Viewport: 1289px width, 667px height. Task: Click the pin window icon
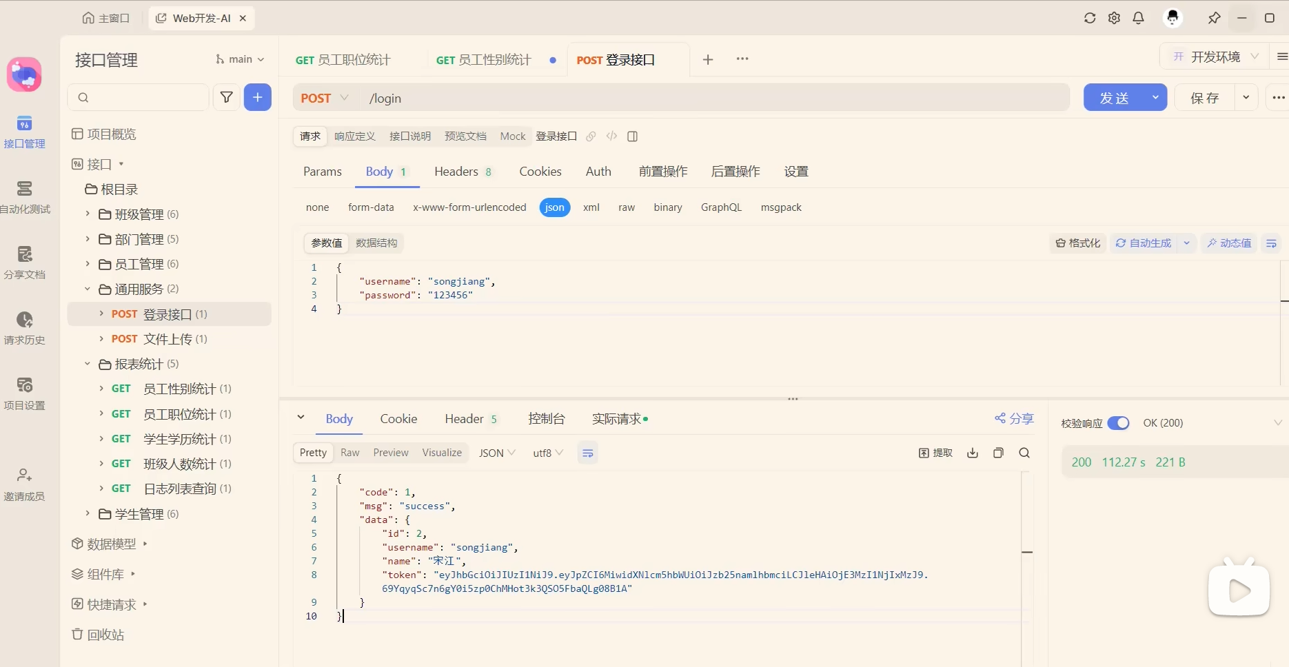tap(1214, 19)
